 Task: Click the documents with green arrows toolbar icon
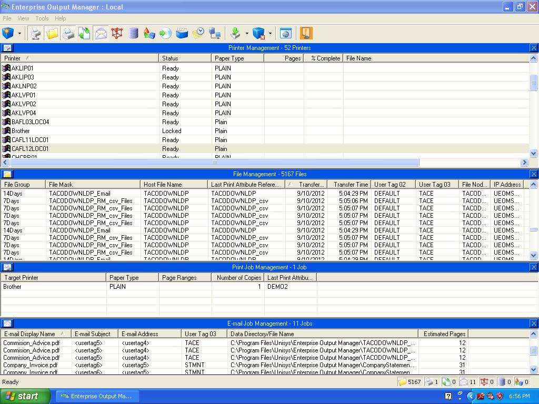click(85, 33)
